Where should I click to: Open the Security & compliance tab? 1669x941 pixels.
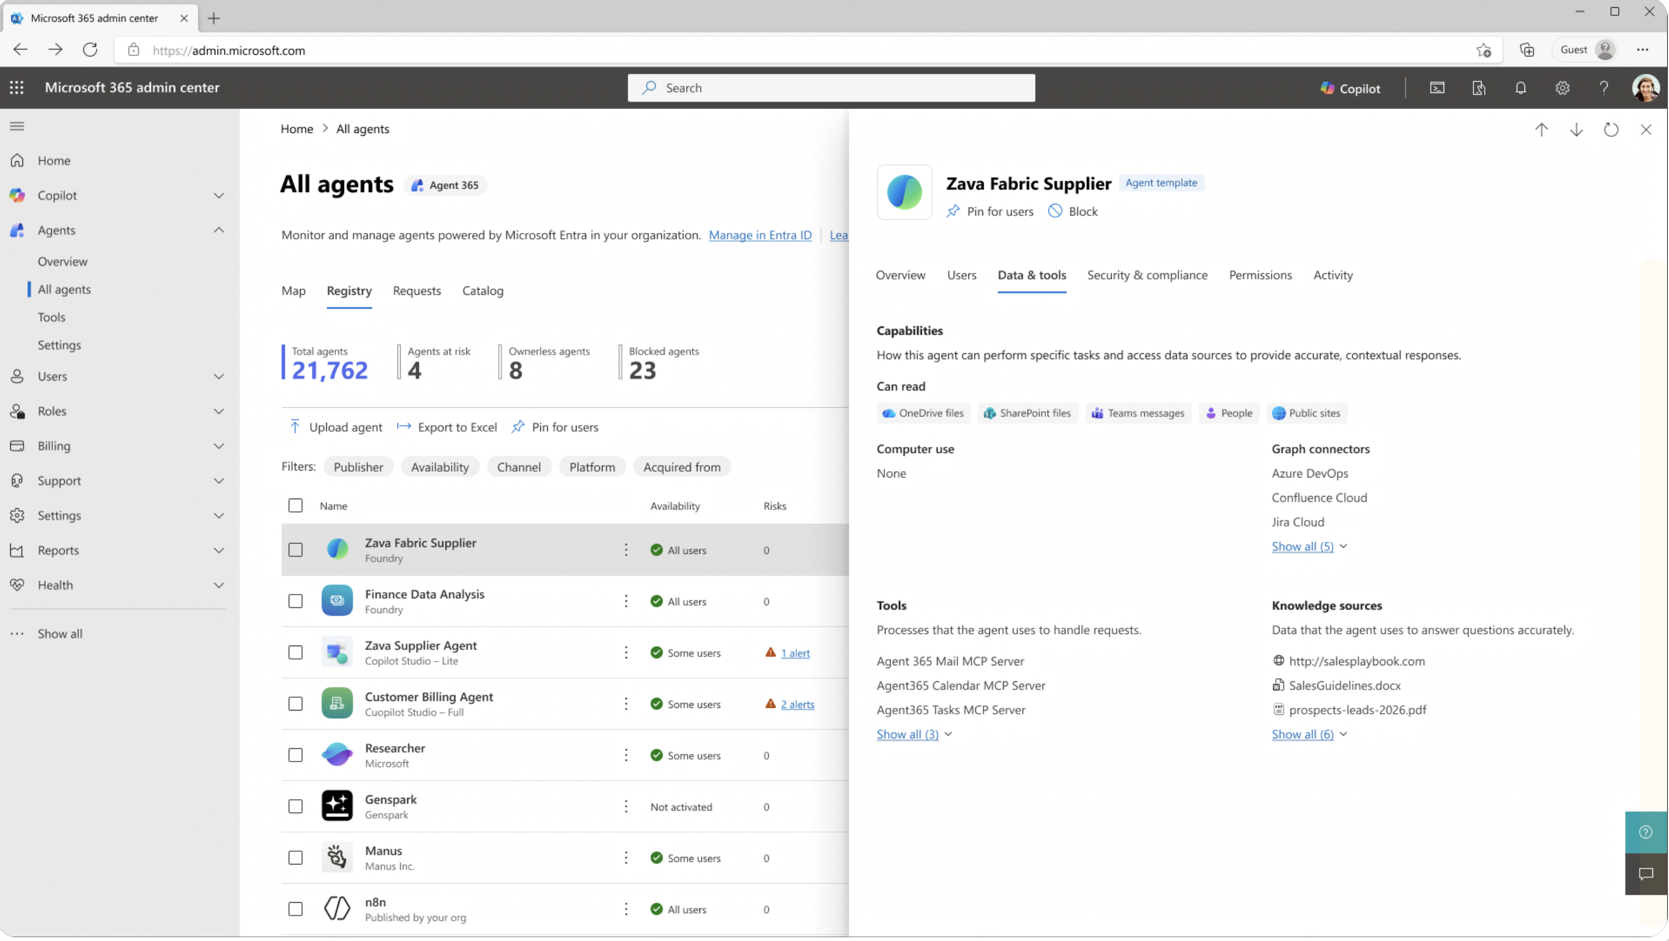1147,275
